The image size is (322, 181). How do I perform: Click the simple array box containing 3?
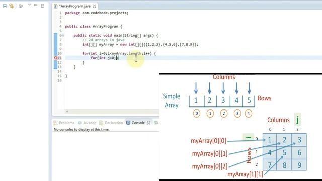(223, 101)
